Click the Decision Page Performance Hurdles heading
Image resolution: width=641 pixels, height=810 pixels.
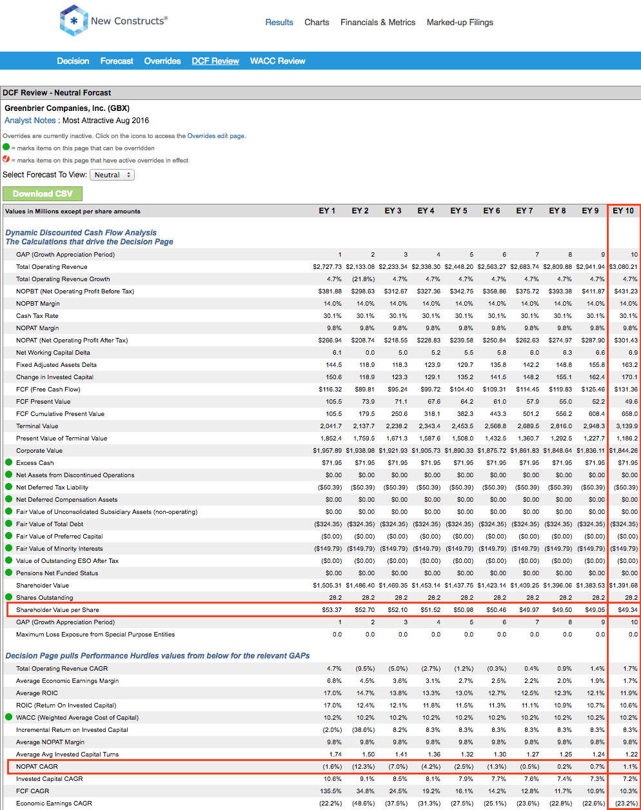tap(157, 656)
